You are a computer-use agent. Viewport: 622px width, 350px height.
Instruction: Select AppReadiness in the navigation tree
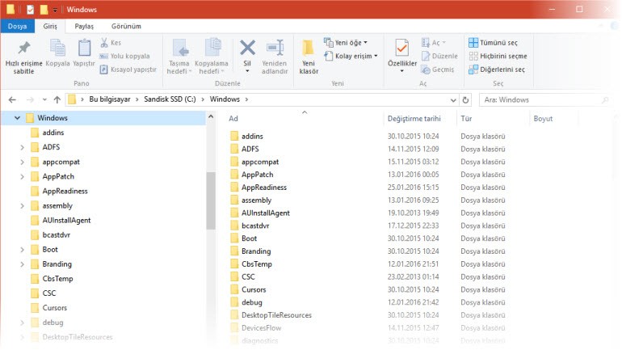coord(65,191)
